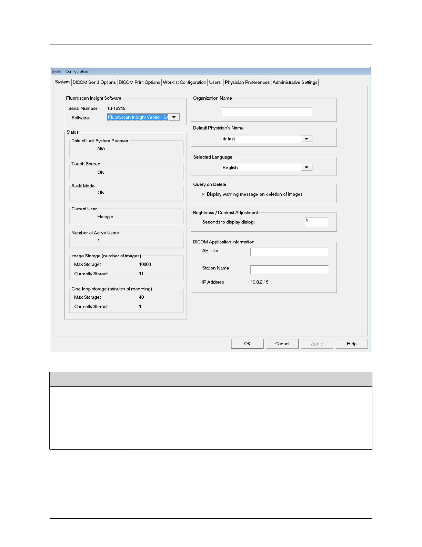
Task: Select the Worklist Configuration tab
Action: click(x=184, y=82)
